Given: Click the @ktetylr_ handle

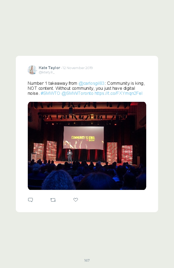Looking at the screenshot, I should coord(47,72).
